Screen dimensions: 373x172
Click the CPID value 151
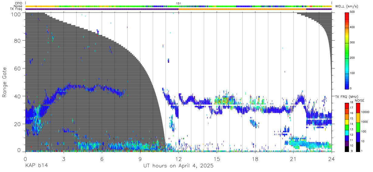tap(179, 3)
